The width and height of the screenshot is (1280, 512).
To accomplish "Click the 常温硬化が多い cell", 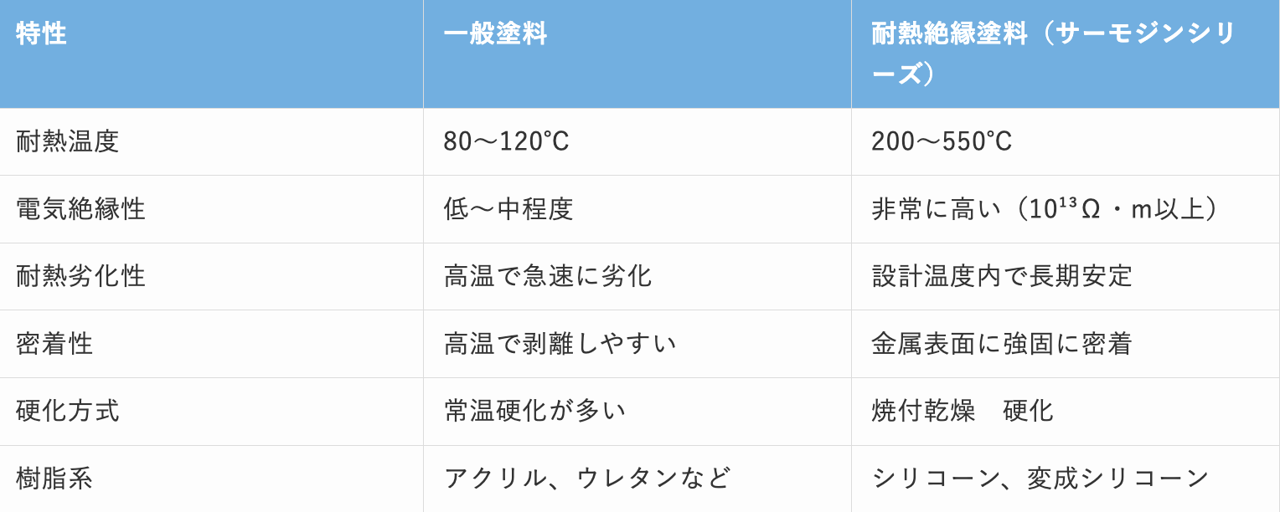I will [637, 412].
